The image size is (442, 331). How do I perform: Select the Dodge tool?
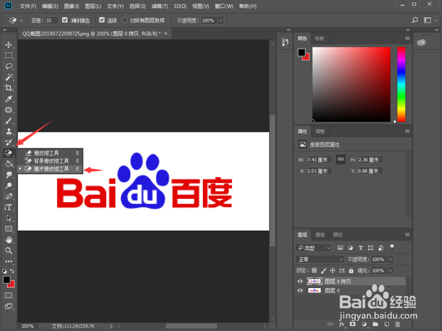9,185
